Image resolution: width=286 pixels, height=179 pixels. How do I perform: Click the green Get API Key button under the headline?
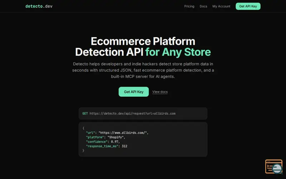click(134, 92)
